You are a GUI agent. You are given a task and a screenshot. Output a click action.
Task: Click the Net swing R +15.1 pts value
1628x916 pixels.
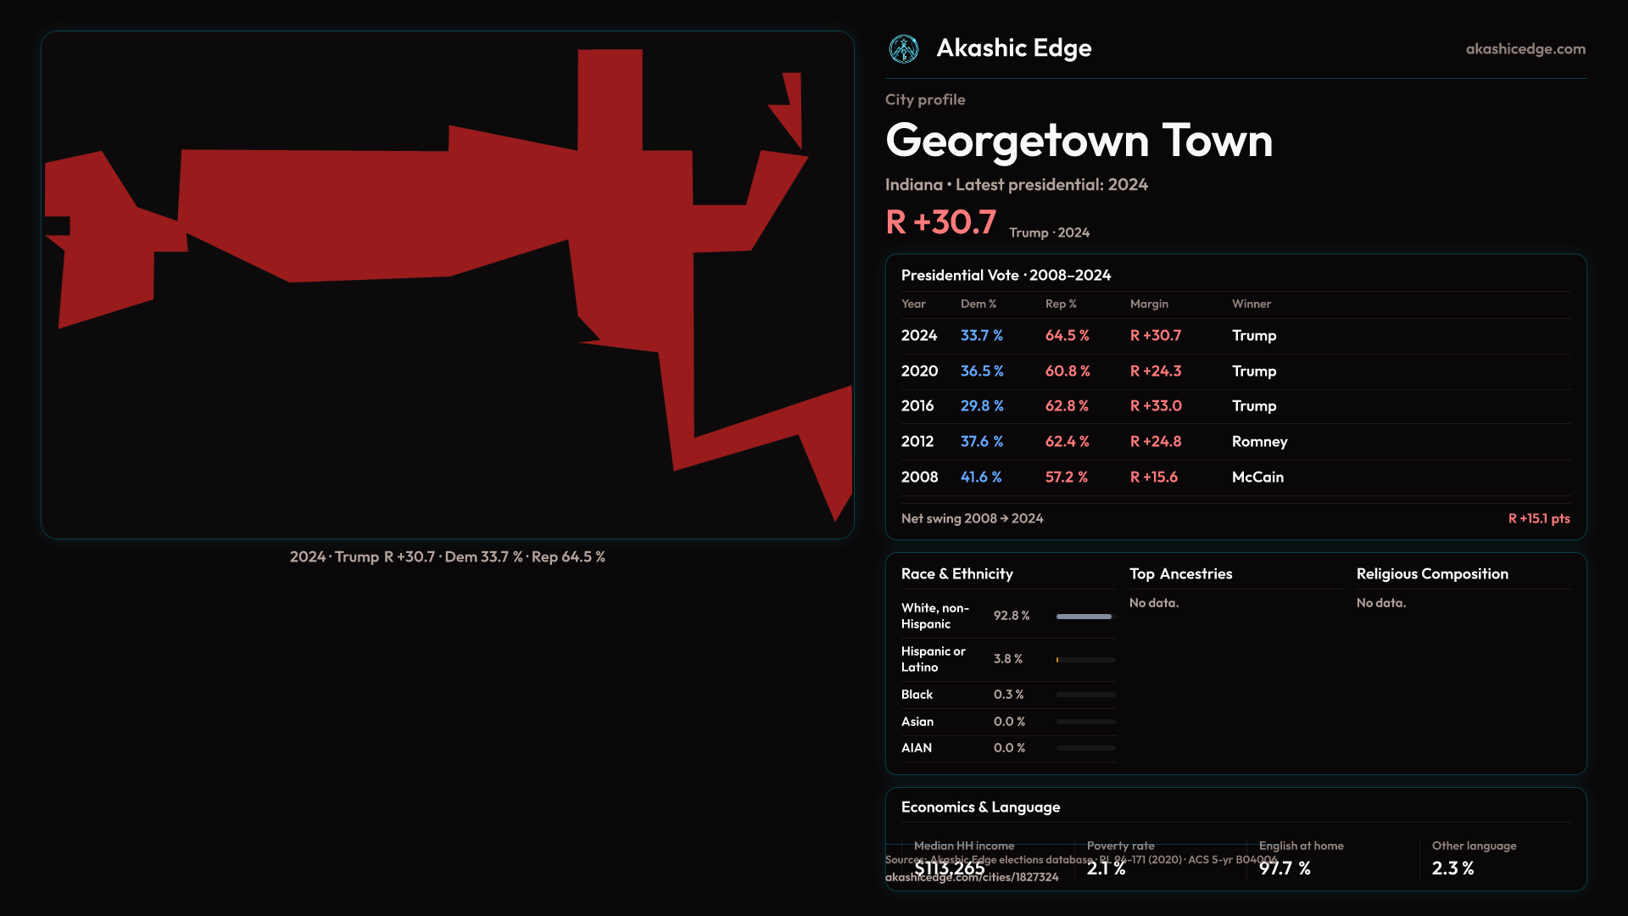[1538, 519]
